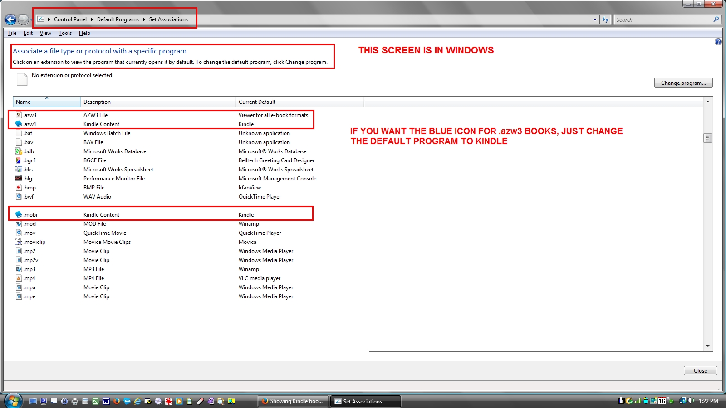Open the network connection tray icon
Screen dimensions: 726x408
[x=682, y=401]
